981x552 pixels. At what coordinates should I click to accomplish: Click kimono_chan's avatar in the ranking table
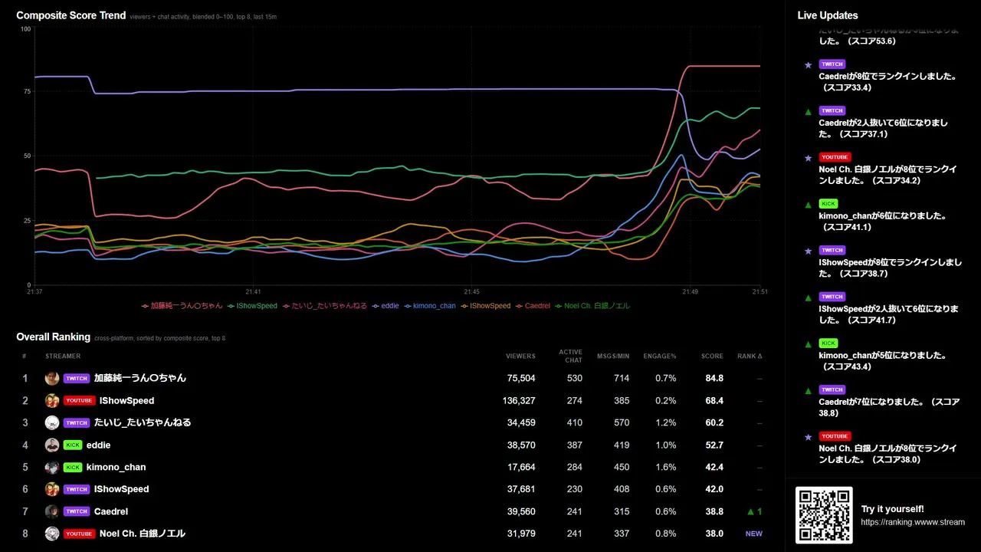pos(52,467)
